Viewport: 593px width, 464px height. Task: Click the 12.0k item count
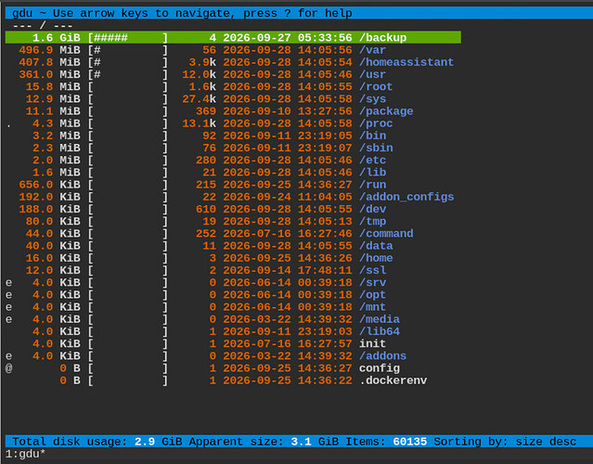199,74
